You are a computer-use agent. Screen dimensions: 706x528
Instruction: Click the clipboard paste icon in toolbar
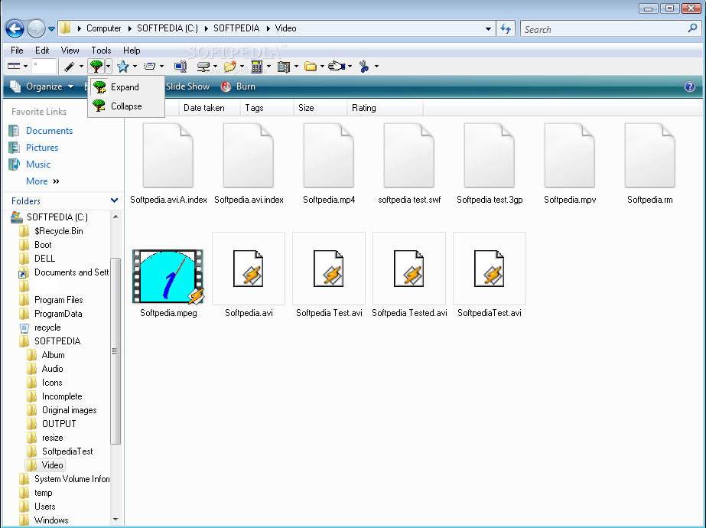point(284,67)
